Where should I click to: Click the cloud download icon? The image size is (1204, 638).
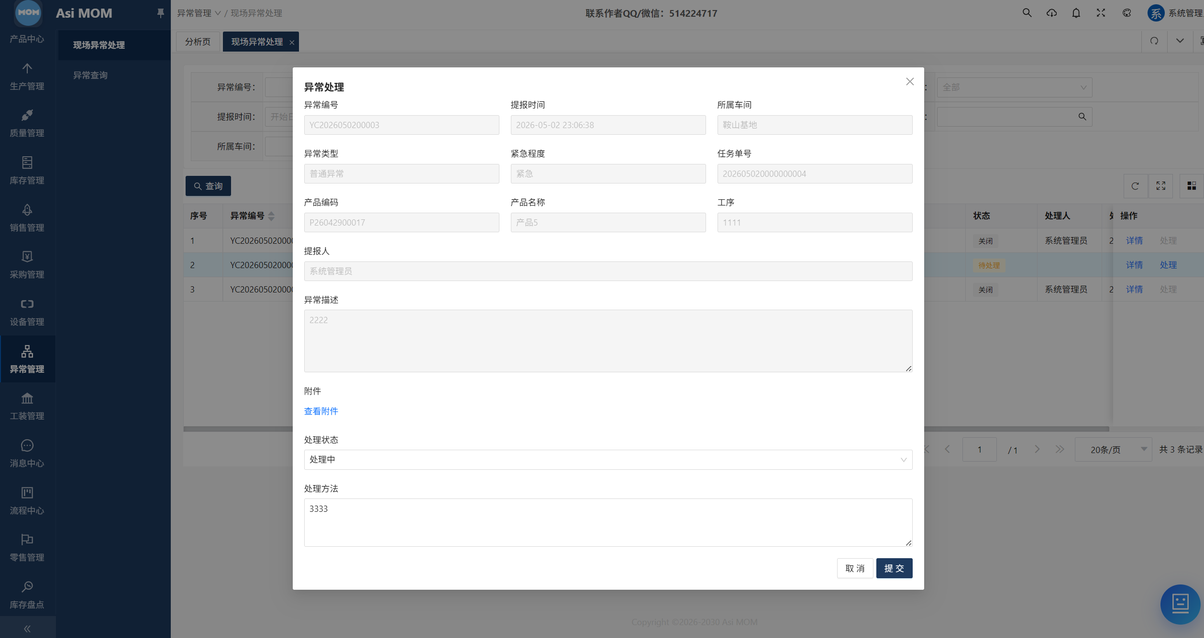pos(1051,13)
